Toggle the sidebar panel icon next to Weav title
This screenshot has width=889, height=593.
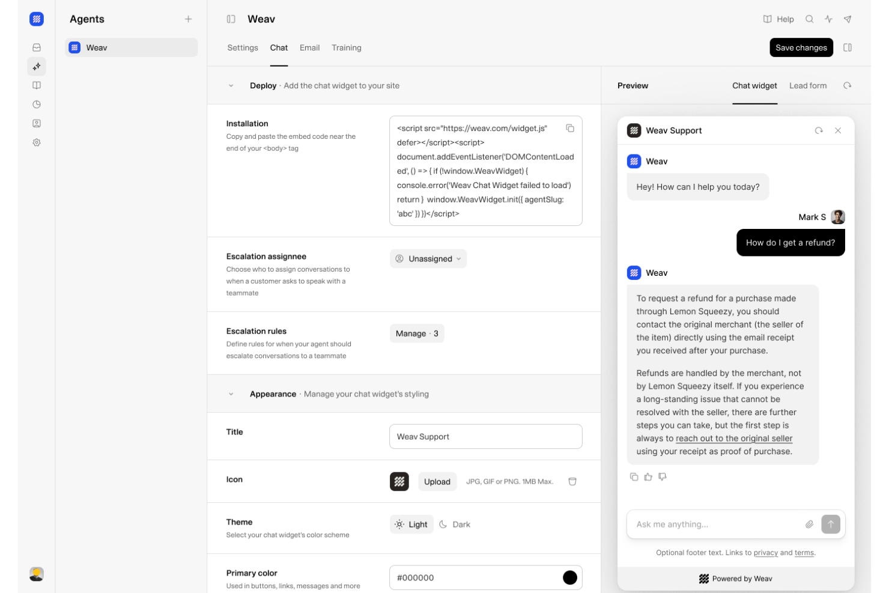point(231,19)
